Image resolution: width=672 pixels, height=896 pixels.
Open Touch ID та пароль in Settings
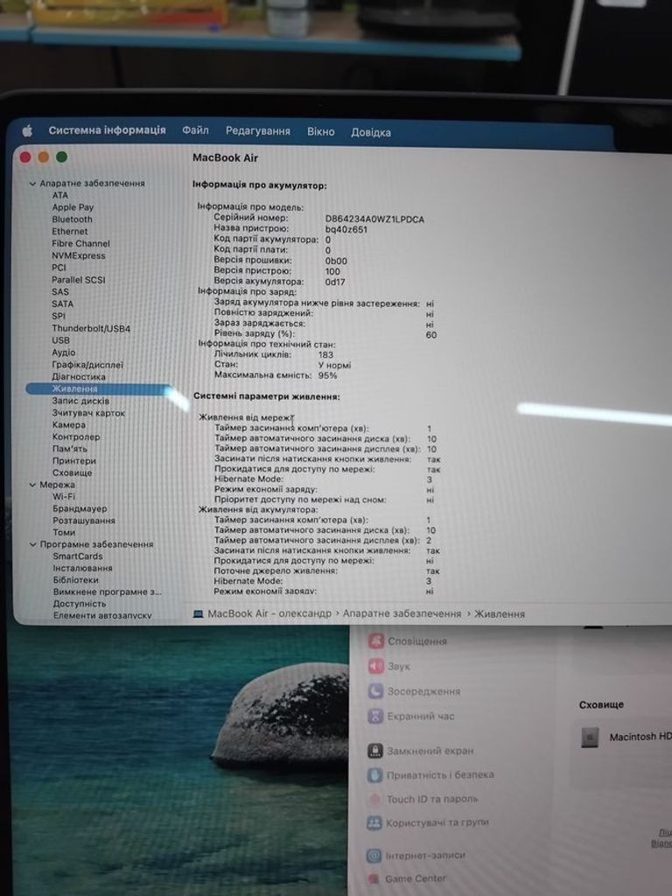423,799
